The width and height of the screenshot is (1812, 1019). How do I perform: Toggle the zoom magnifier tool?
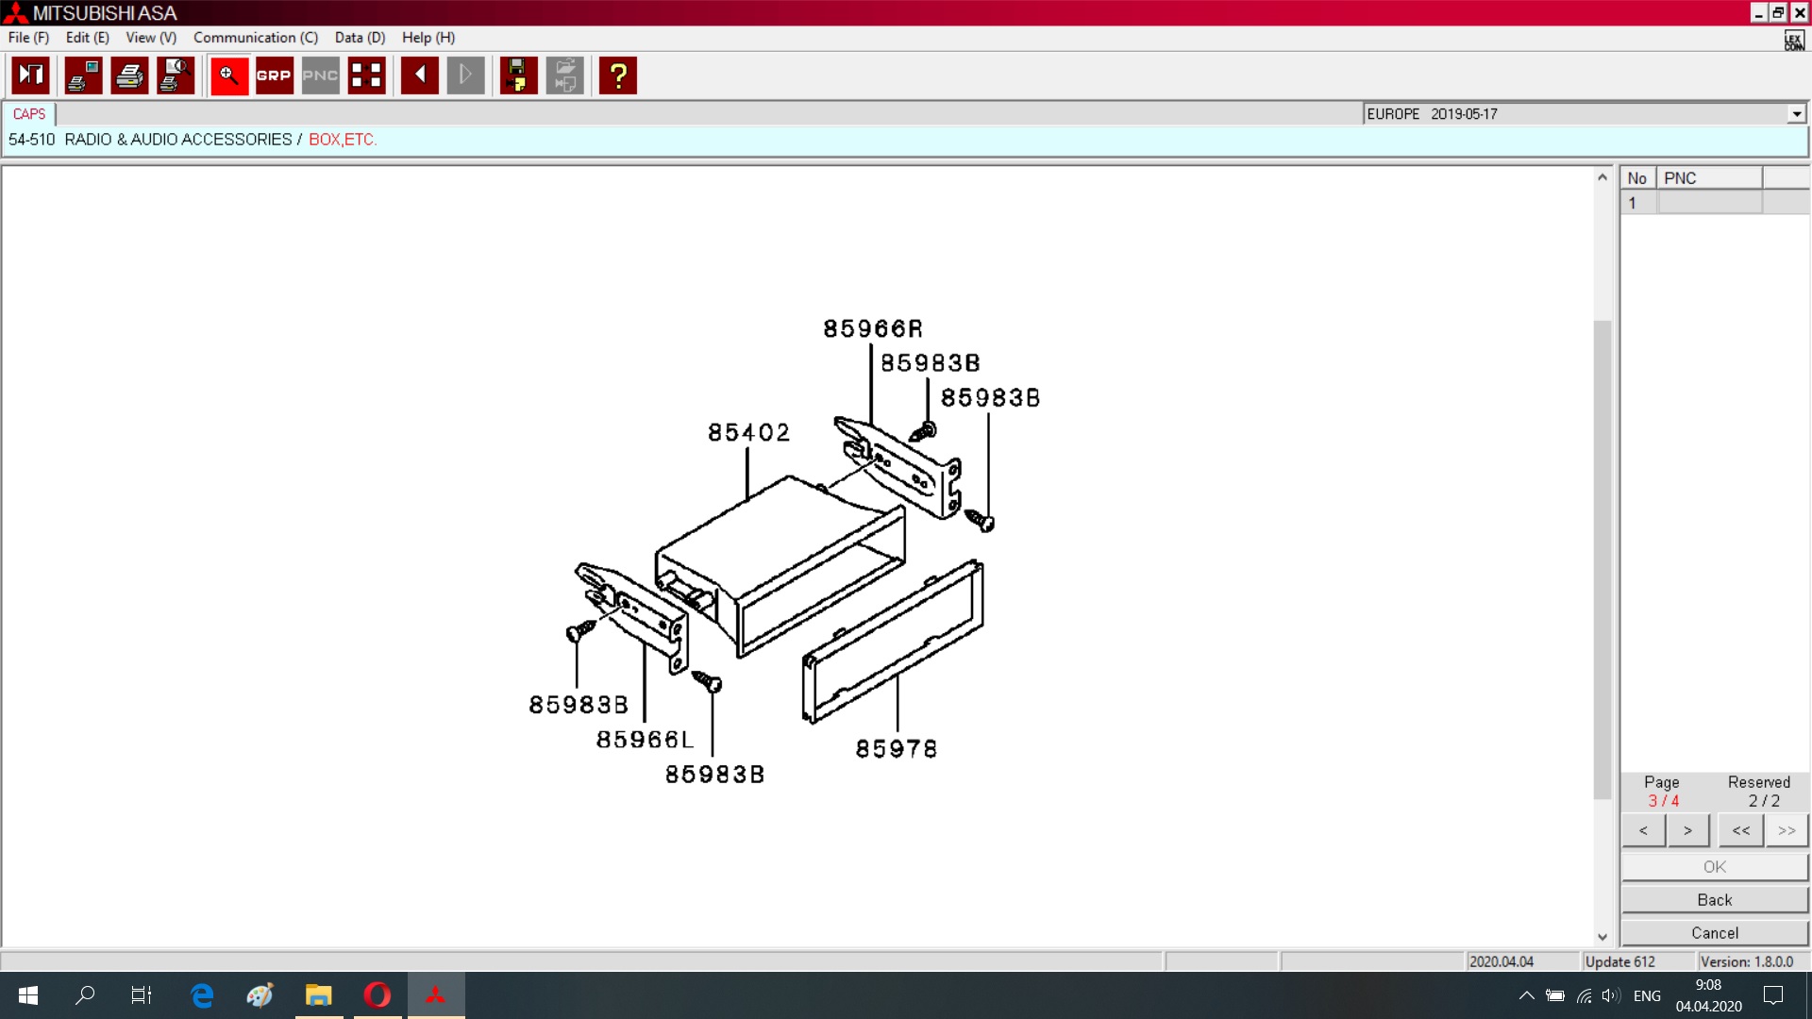(x=228, y=75)
